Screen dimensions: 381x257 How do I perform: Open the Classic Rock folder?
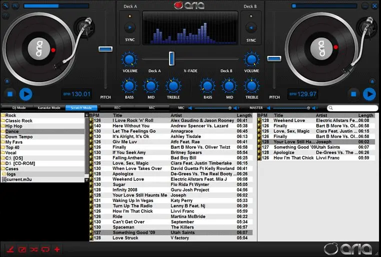click(42, 120)
